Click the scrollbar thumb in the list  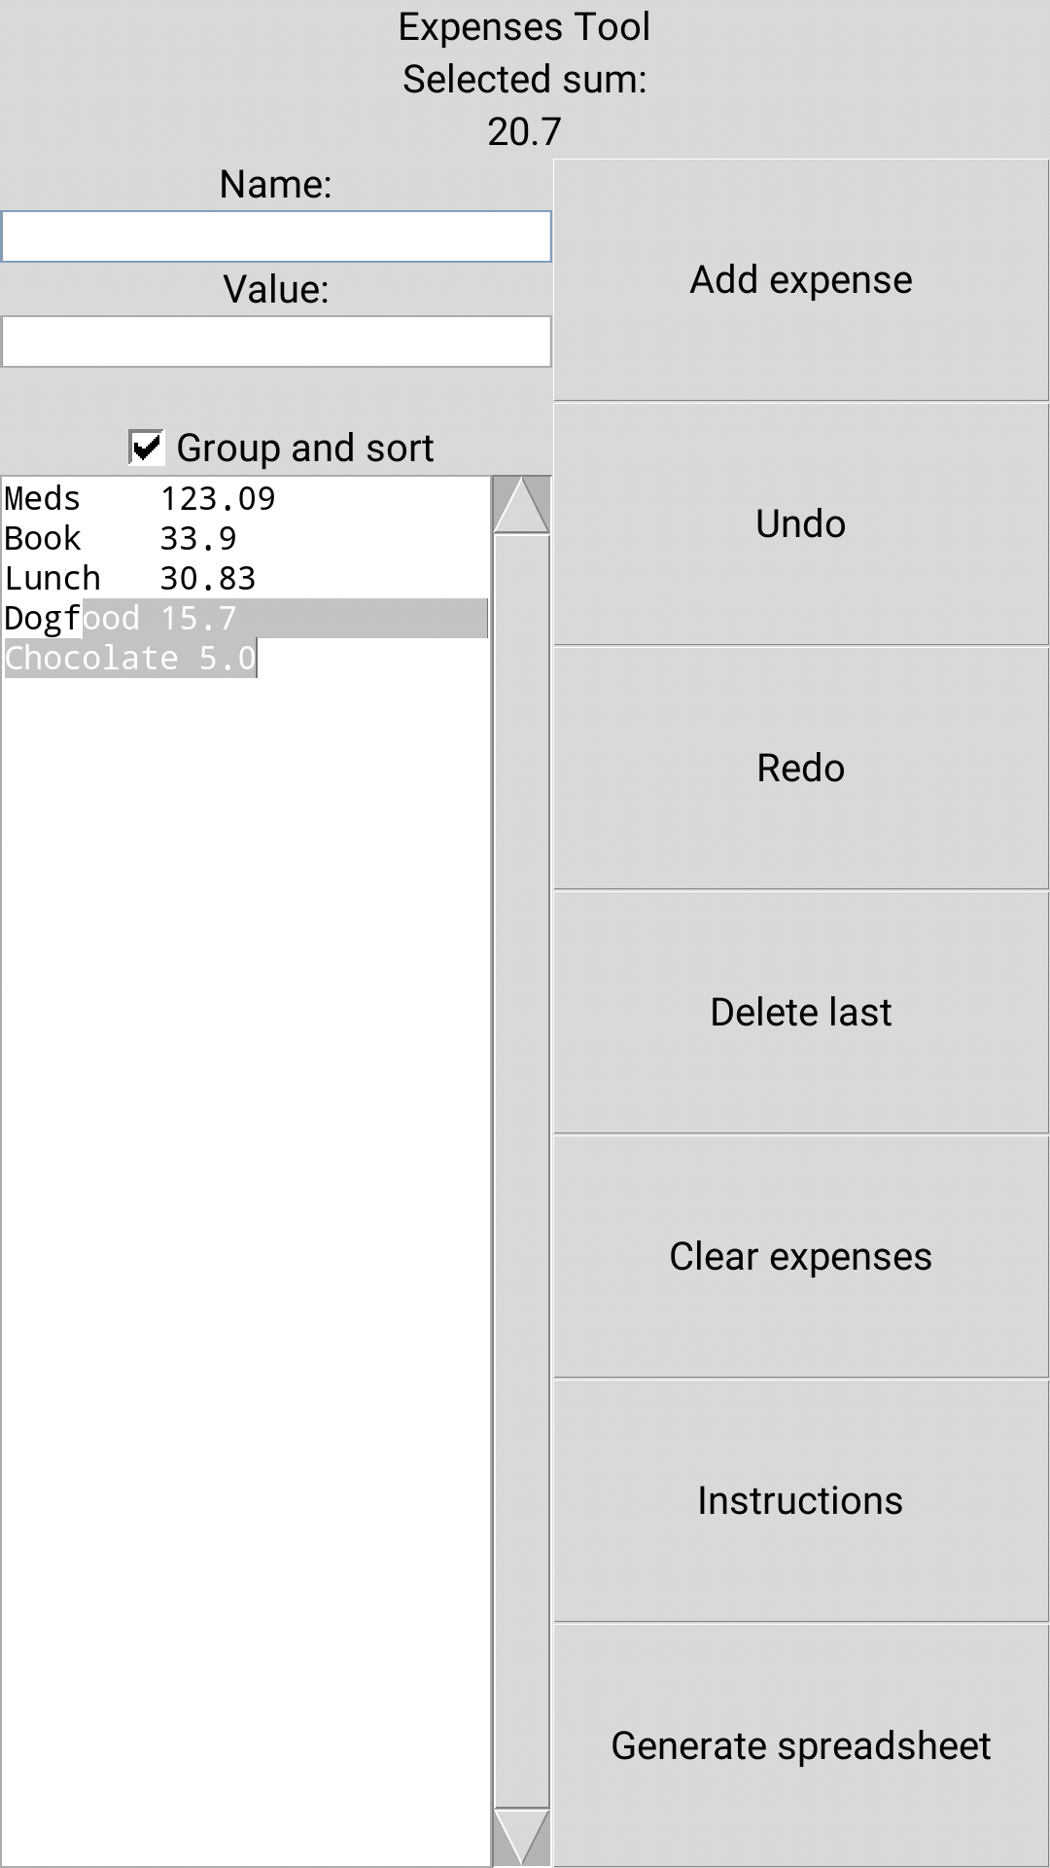(522, 1167)
